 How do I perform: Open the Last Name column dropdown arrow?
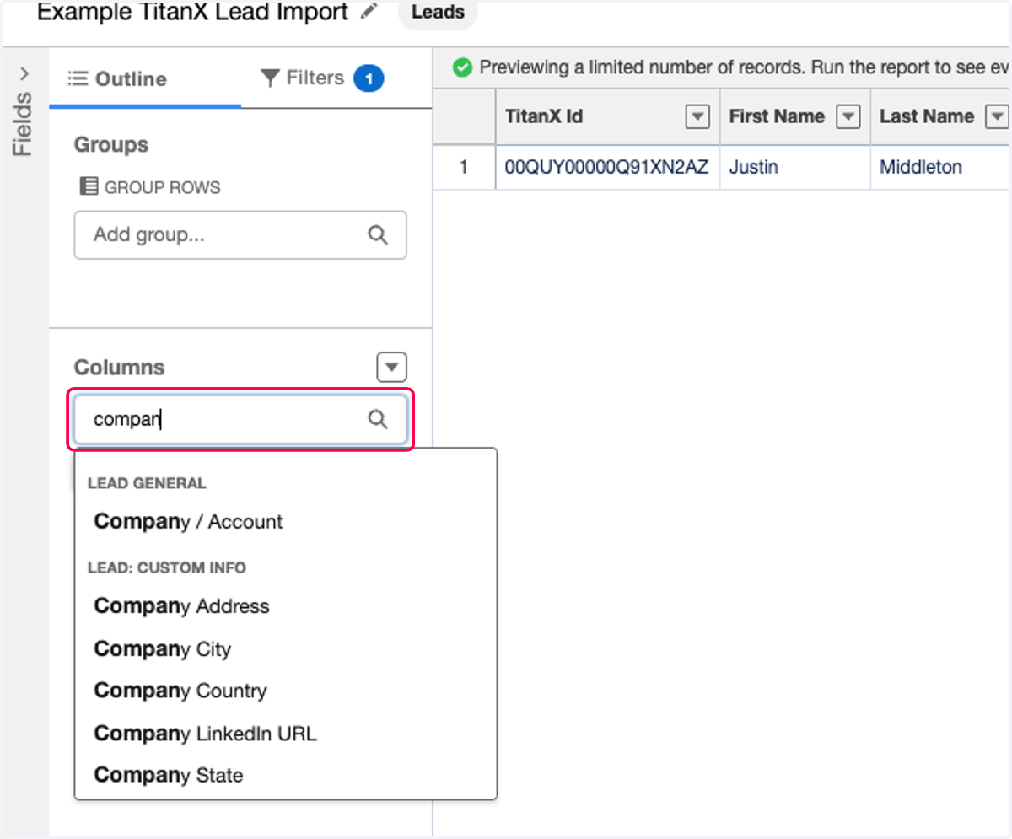[998, 117]
